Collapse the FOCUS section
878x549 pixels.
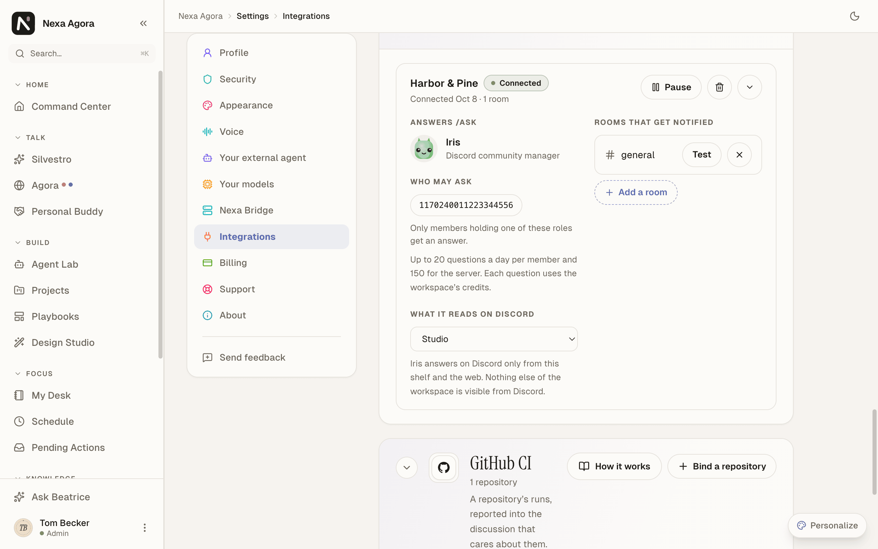[34, 374]
